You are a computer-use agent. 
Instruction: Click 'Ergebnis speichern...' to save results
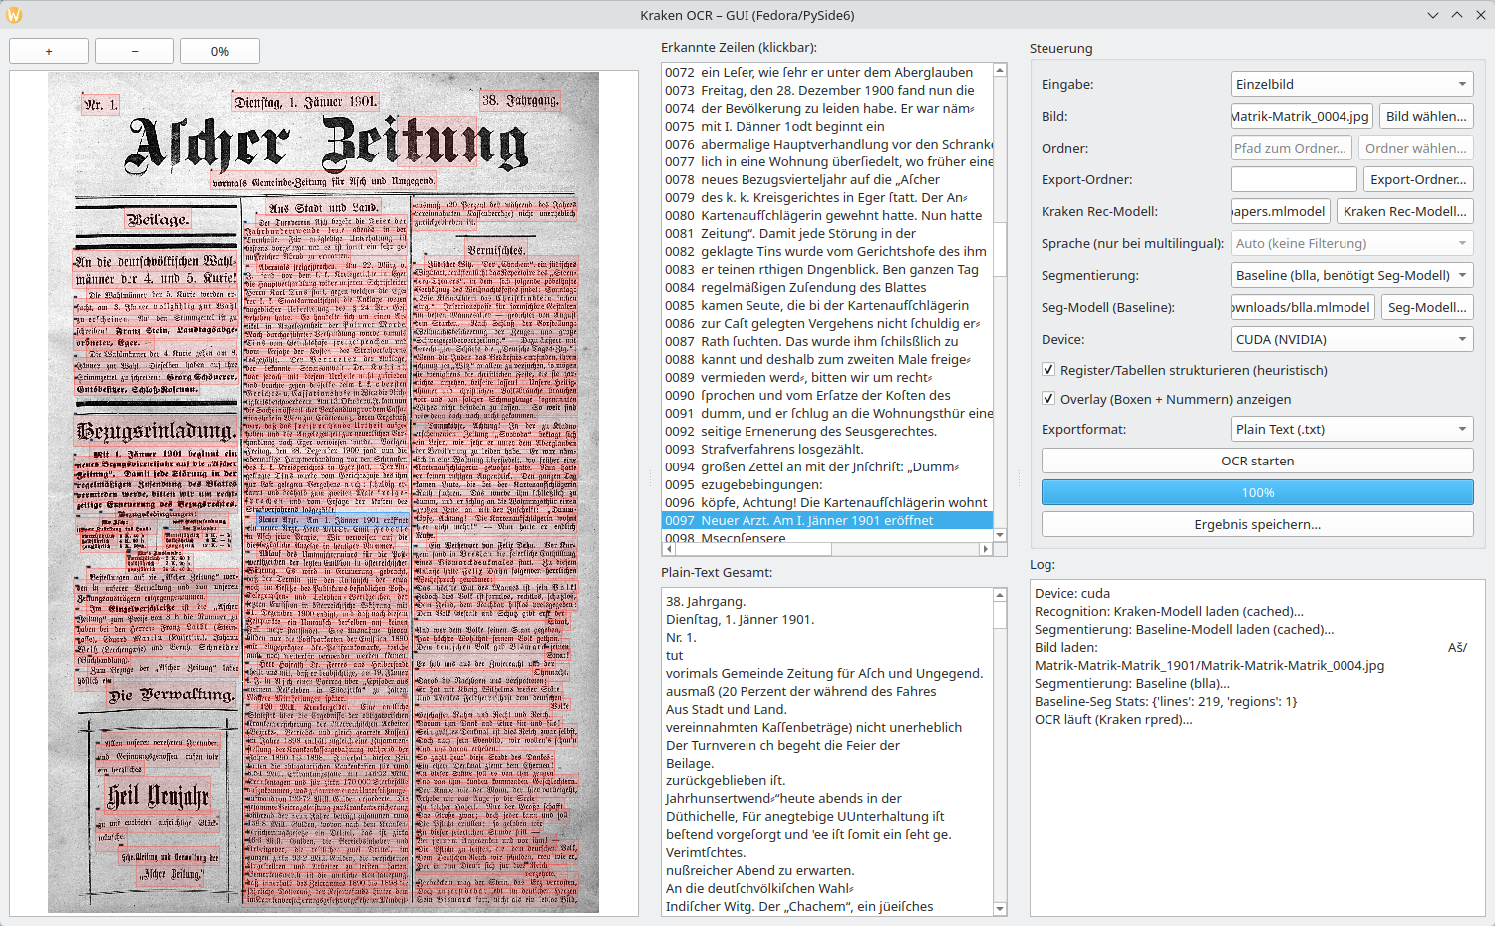point(1258,524)
